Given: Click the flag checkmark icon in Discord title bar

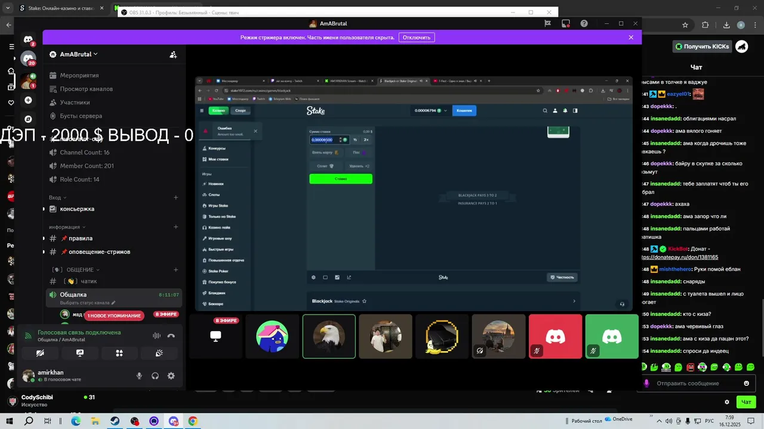Looking at the screenshot, I should (547, 24).
